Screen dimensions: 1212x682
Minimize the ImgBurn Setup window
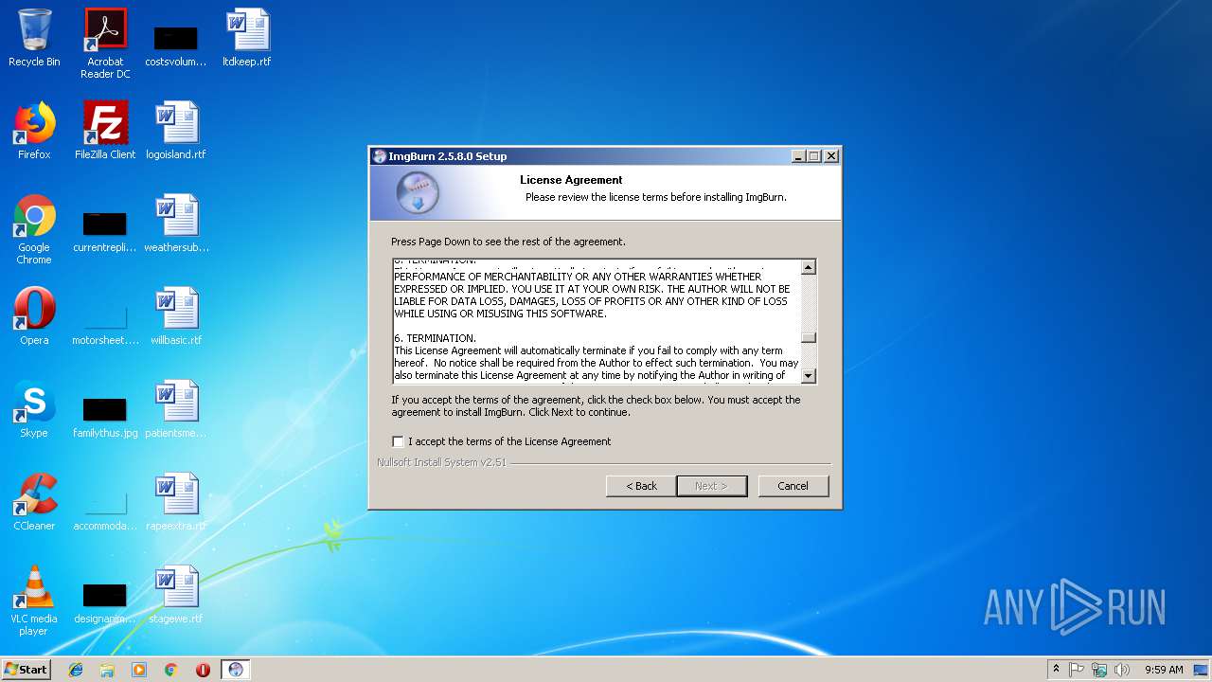(x=798, y=156)
